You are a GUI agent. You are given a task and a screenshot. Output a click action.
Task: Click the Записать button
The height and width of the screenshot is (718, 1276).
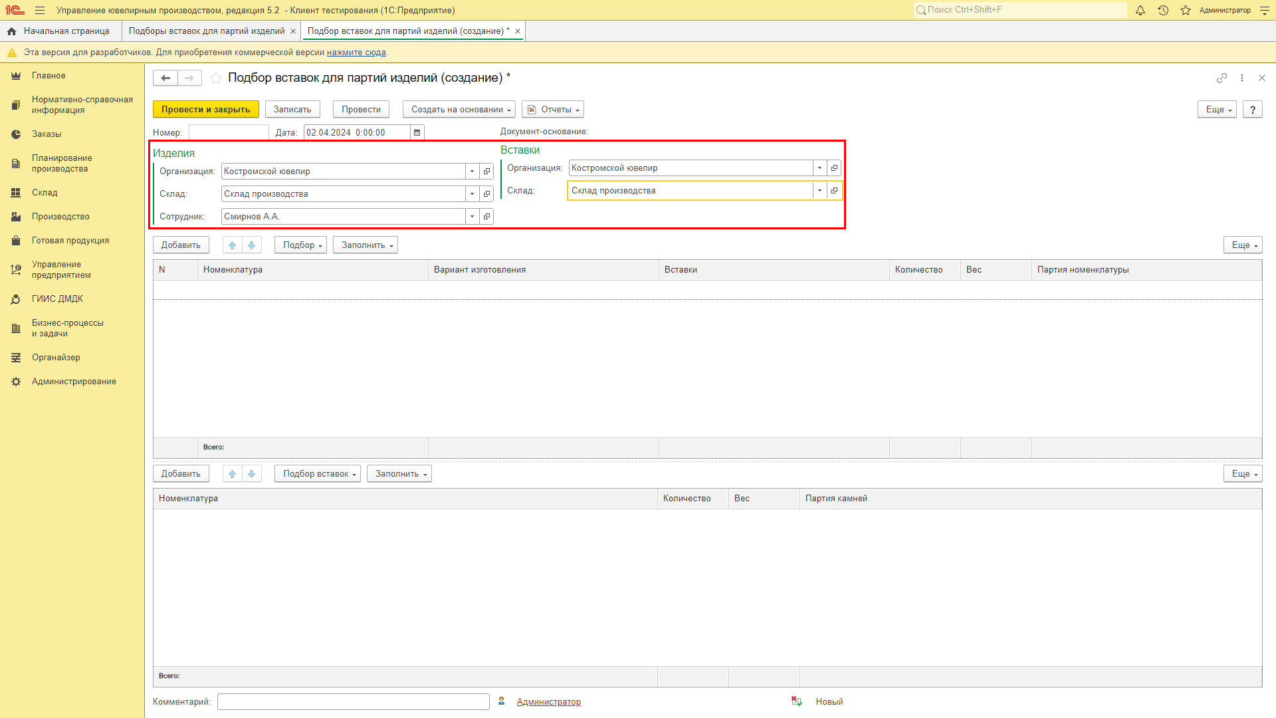click(292, 110)
